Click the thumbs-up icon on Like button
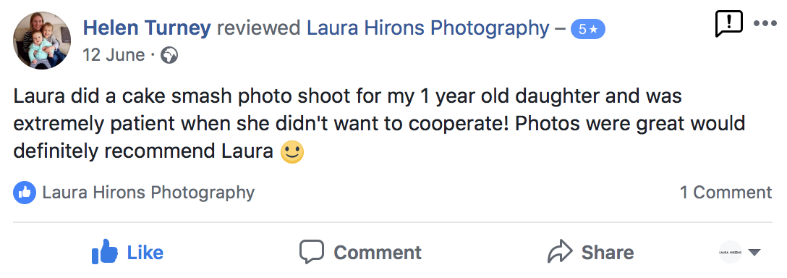The width and height of the screenshot is (787, 278). (104, 251)
